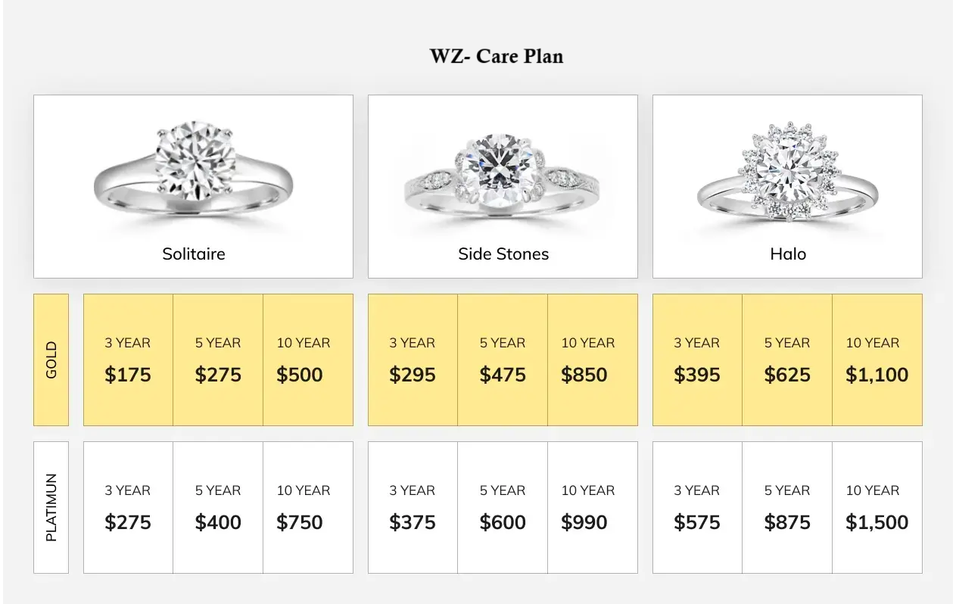Select Gold Halo 10 year $1,100 option
The image size is (956, 604).
pyautogui.click(x=877, y=360)
